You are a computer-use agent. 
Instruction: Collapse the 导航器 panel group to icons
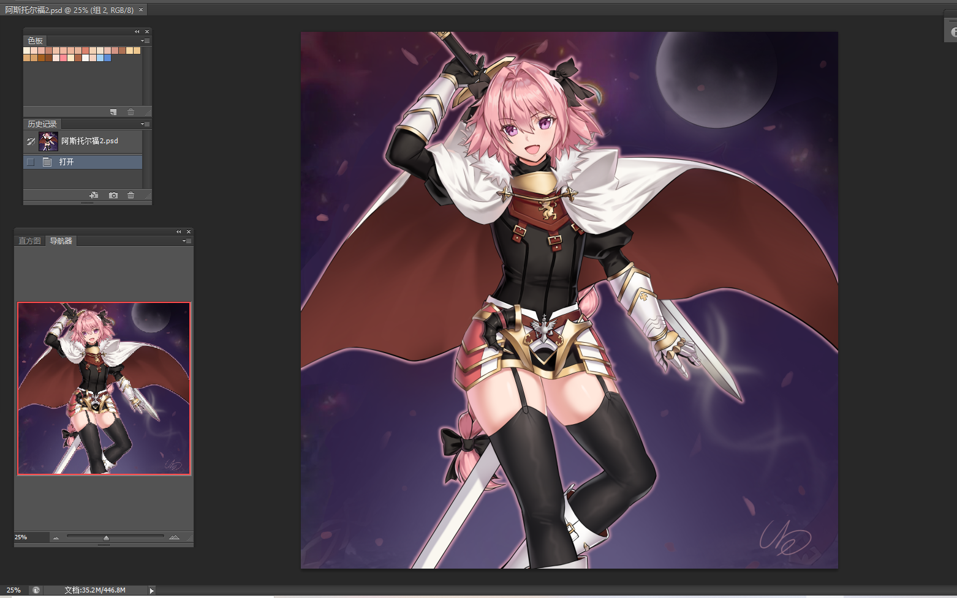[179, 231]
